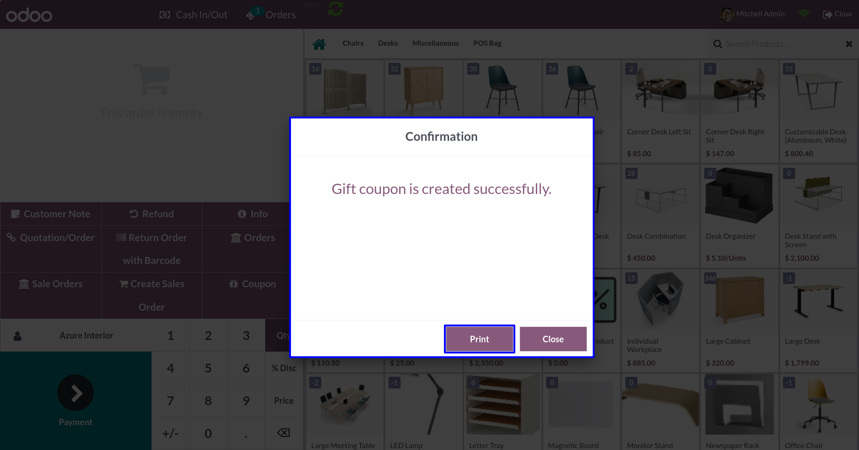The width and height of the screenshot is (859, 450).
Task: Select the Large Cabinet product
Action: 739,321
